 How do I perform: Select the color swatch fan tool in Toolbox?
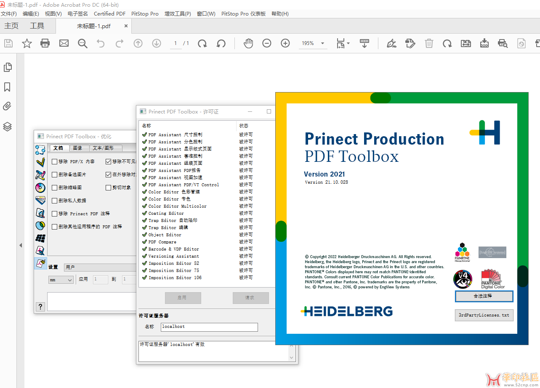40,201
